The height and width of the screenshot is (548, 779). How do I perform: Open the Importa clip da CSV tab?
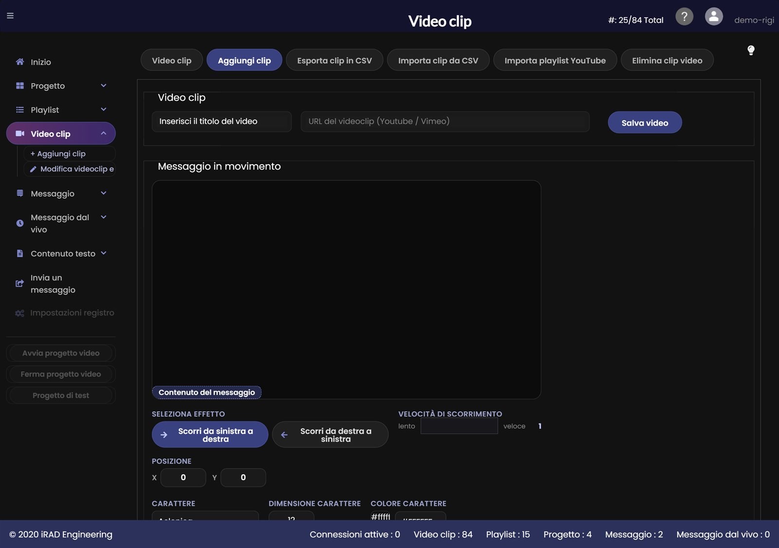438,60
